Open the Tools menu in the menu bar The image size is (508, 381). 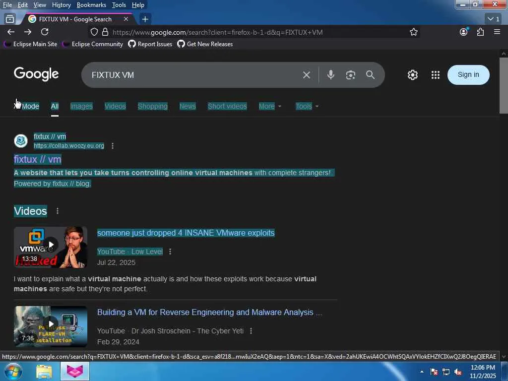[119, 5]
